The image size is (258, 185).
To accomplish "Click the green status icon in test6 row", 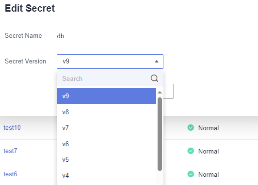I will [191, 174].
